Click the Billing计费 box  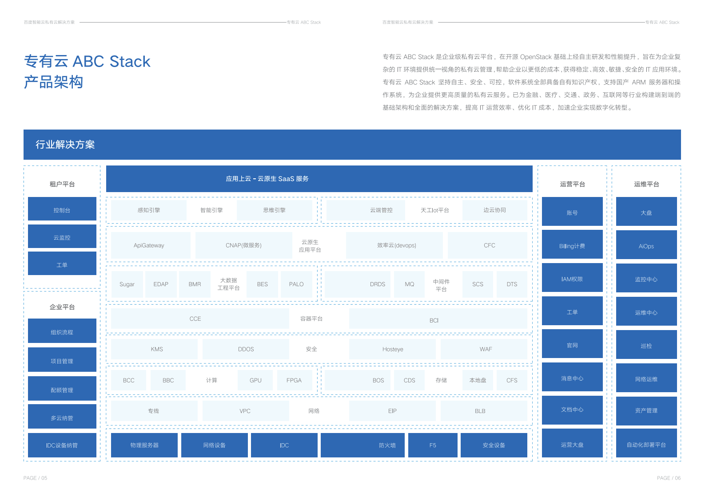click(x=572, y=244)
